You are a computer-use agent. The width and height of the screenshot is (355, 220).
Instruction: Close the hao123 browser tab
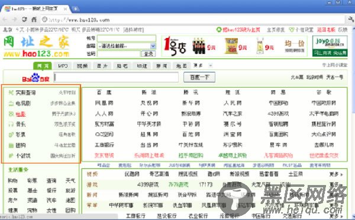65,9
